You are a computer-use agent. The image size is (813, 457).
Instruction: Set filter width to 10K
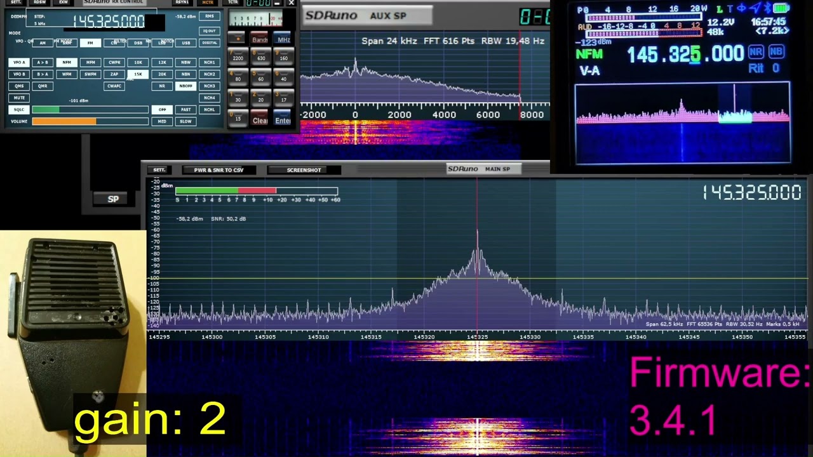(x=138, y=62)
